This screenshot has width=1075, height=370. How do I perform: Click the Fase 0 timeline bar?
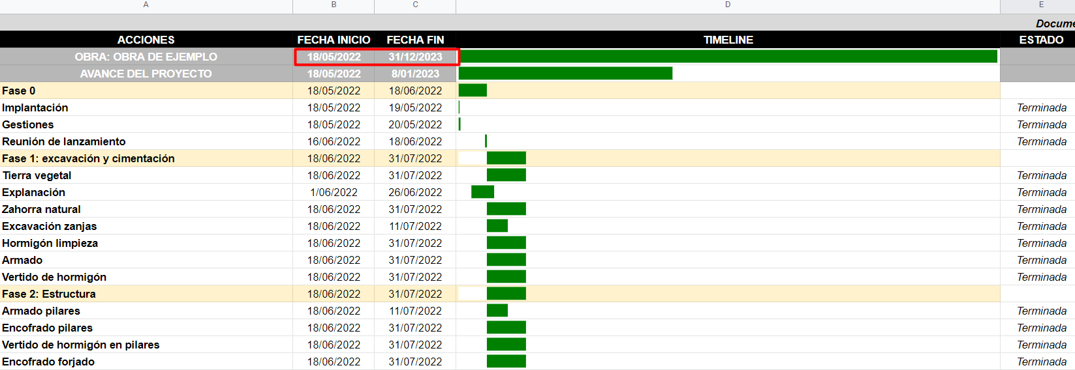click(473, 91)
